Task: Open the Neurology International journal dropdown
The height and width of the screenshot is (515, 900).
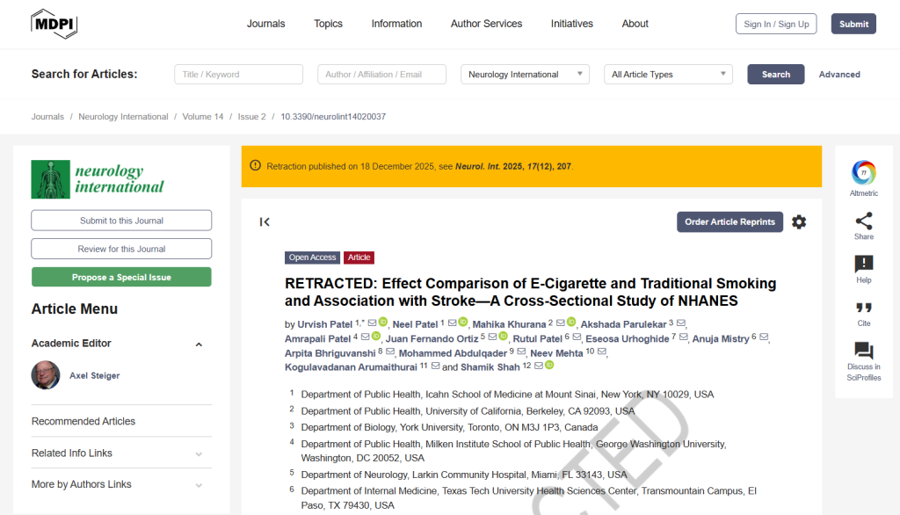Action: pos(525,74)
